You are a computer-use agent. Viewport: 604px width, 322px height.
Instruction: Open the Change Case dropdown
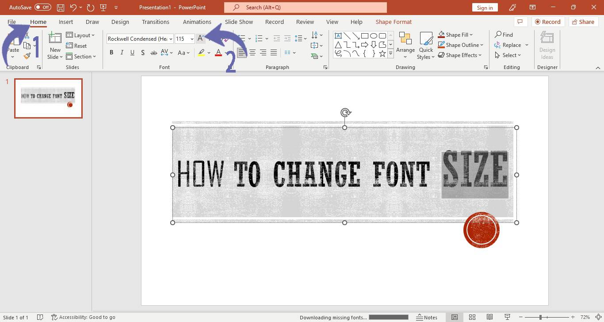[183, 53]
